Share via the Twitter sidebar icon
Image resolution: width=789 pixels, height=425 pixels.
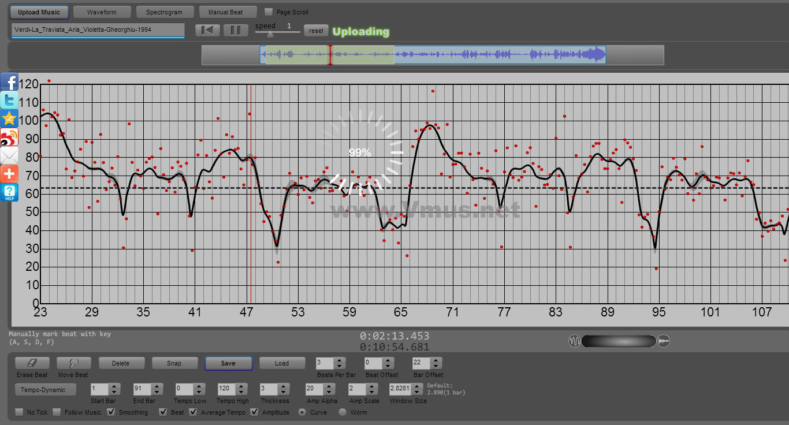pyautogui.click(x=9, y=100)
